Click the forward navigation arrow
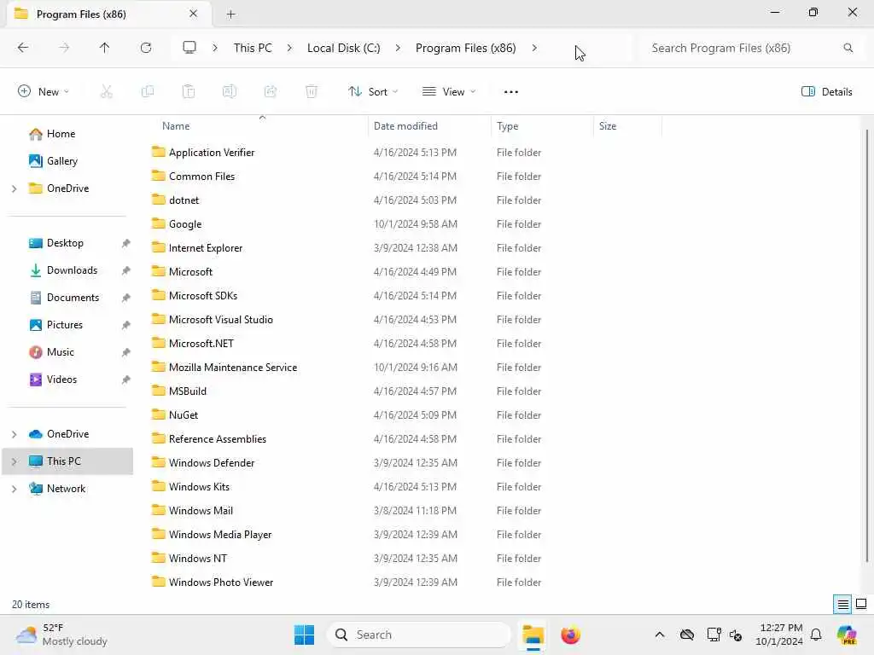The image size is (874, 655). (x=64, y=48)
